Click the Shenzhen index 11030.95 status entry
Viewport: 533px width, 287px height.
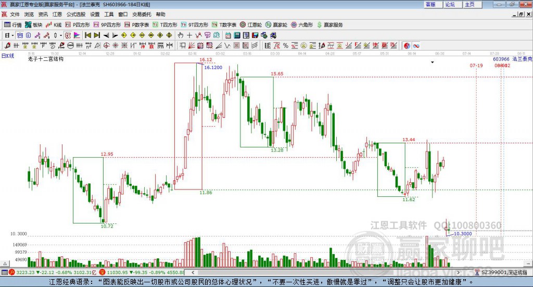142,272
